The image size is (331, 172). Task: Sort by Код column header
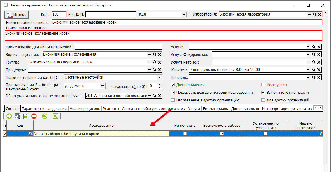(x=20, y=126)
